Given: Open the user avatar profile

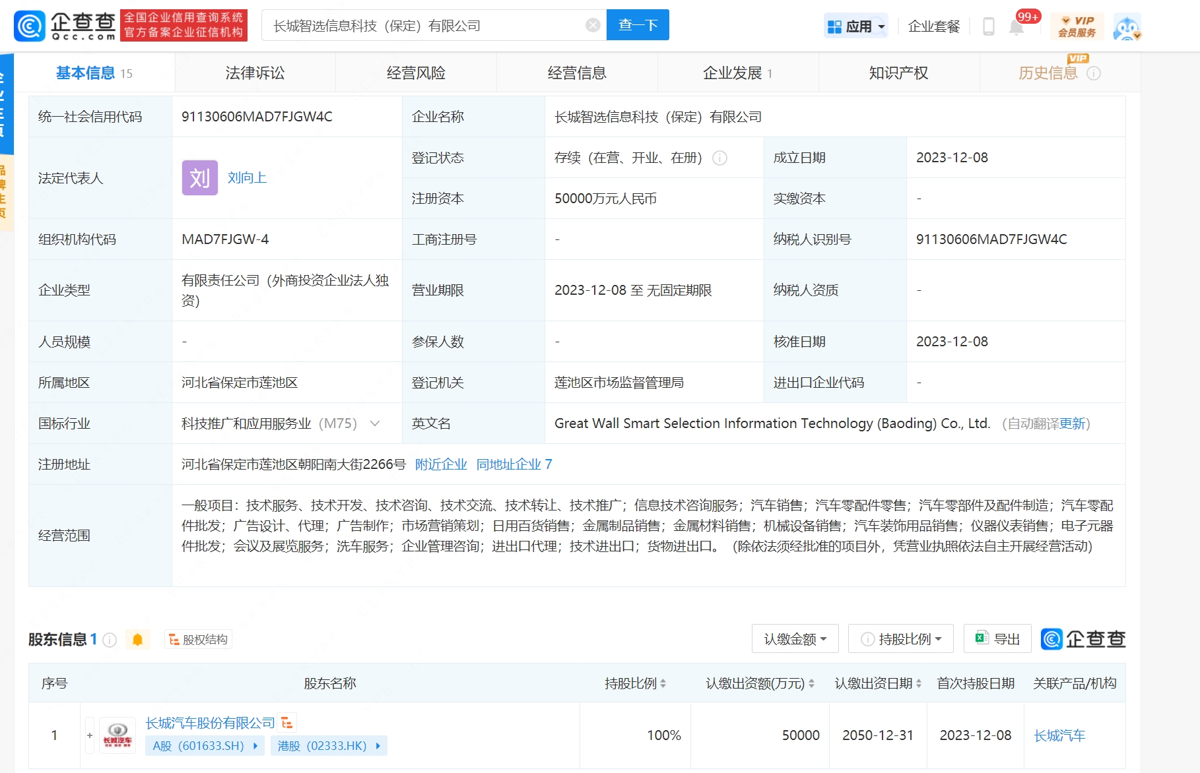Looking at the screenshot, I should (x=1127, y=27).
